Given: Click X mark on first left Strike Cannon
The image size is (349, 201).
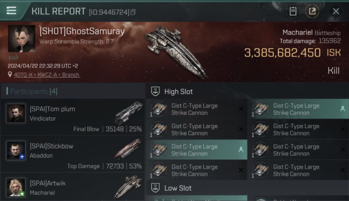Looking at the screenshot, I should 241,109.
